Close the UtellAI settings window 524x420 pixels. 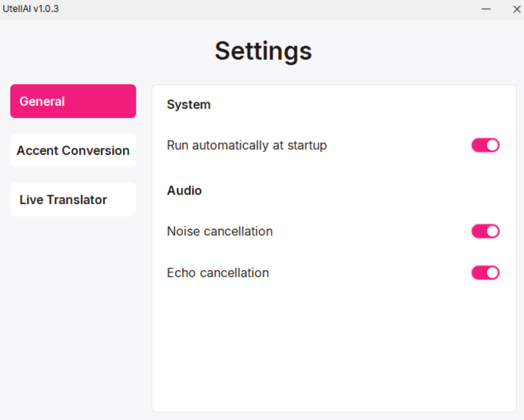[516, 9]
